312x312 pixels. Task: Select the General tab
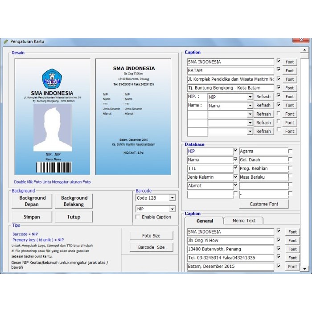(205, 221)
